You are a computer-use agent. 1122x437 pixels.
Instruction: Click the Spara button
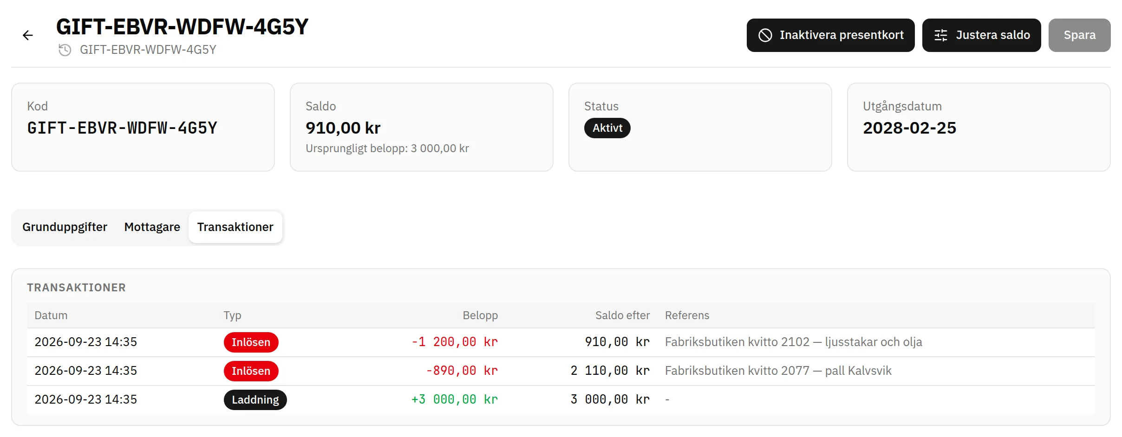pyautogui.click(x=1079, y=35)
